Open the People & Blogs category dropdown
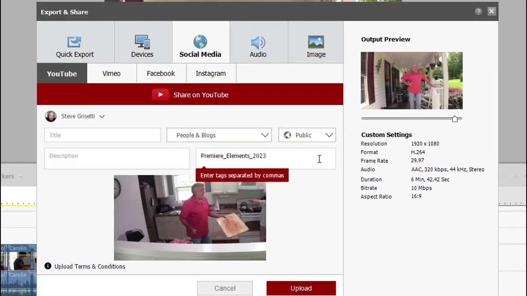The width and height of the screenshot is (527, 296). click(x=219, y=135)
